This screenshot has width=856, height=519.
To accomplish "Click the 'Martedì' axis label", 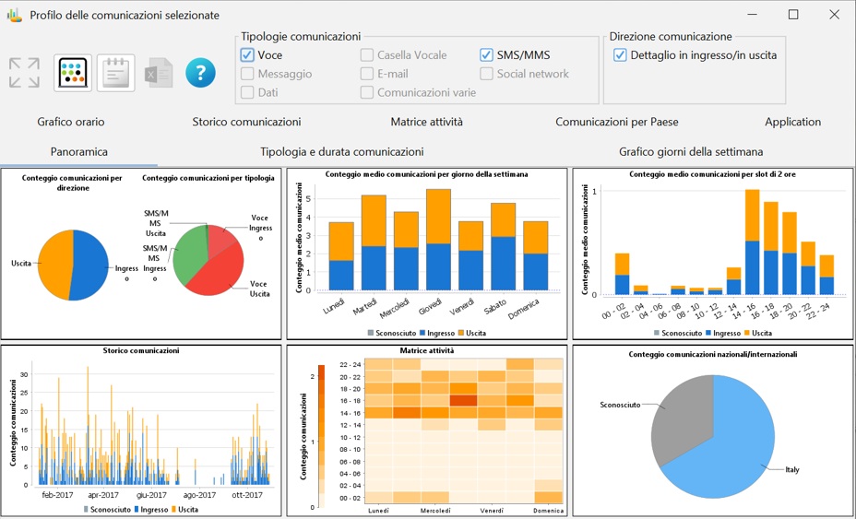I will [365, 309].
